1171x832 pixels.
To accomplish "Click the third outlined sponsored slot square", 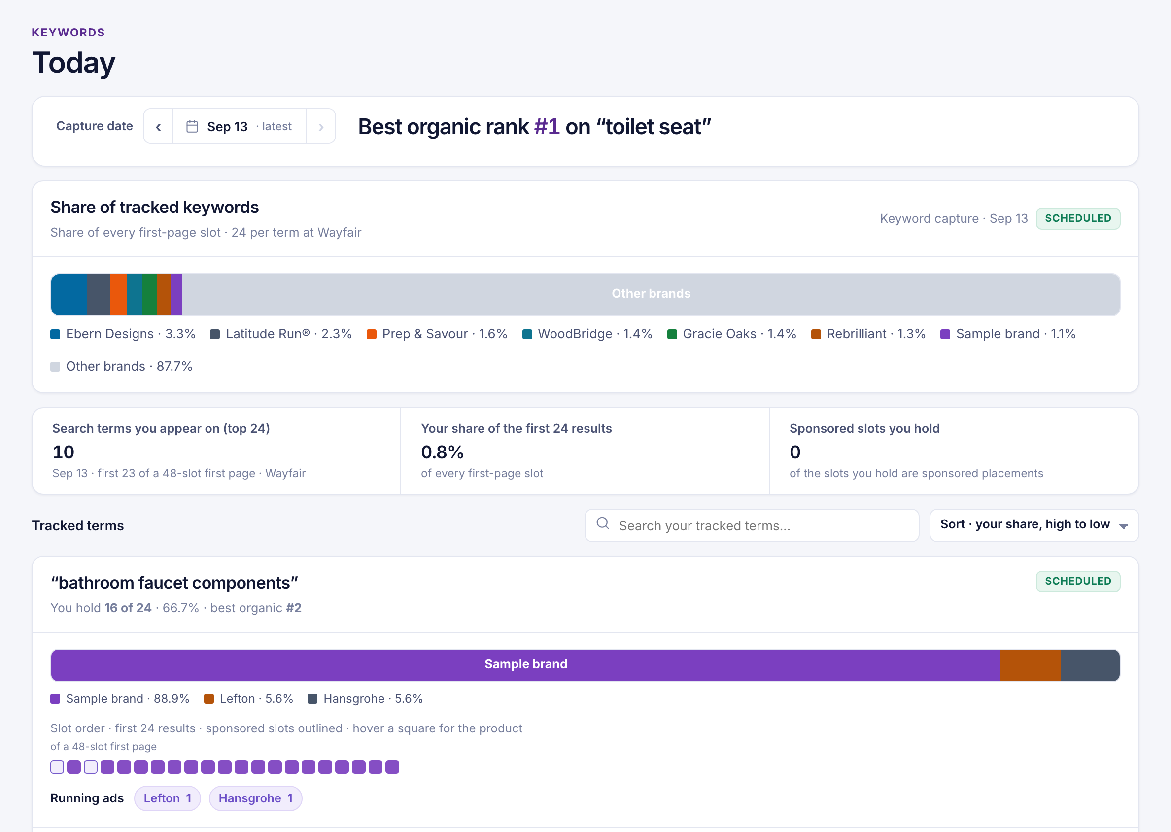I will [91, 767].
